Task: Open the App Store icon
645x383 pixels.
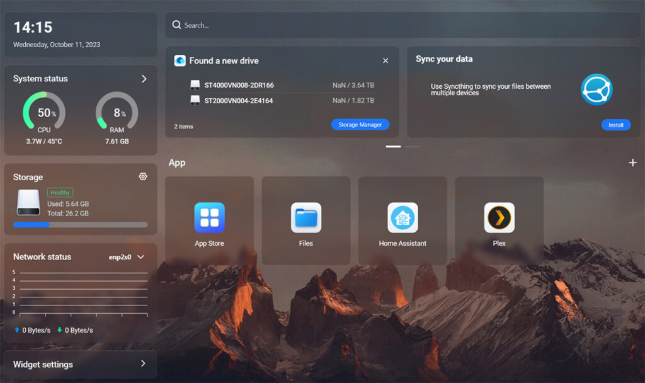Action: 209,218
